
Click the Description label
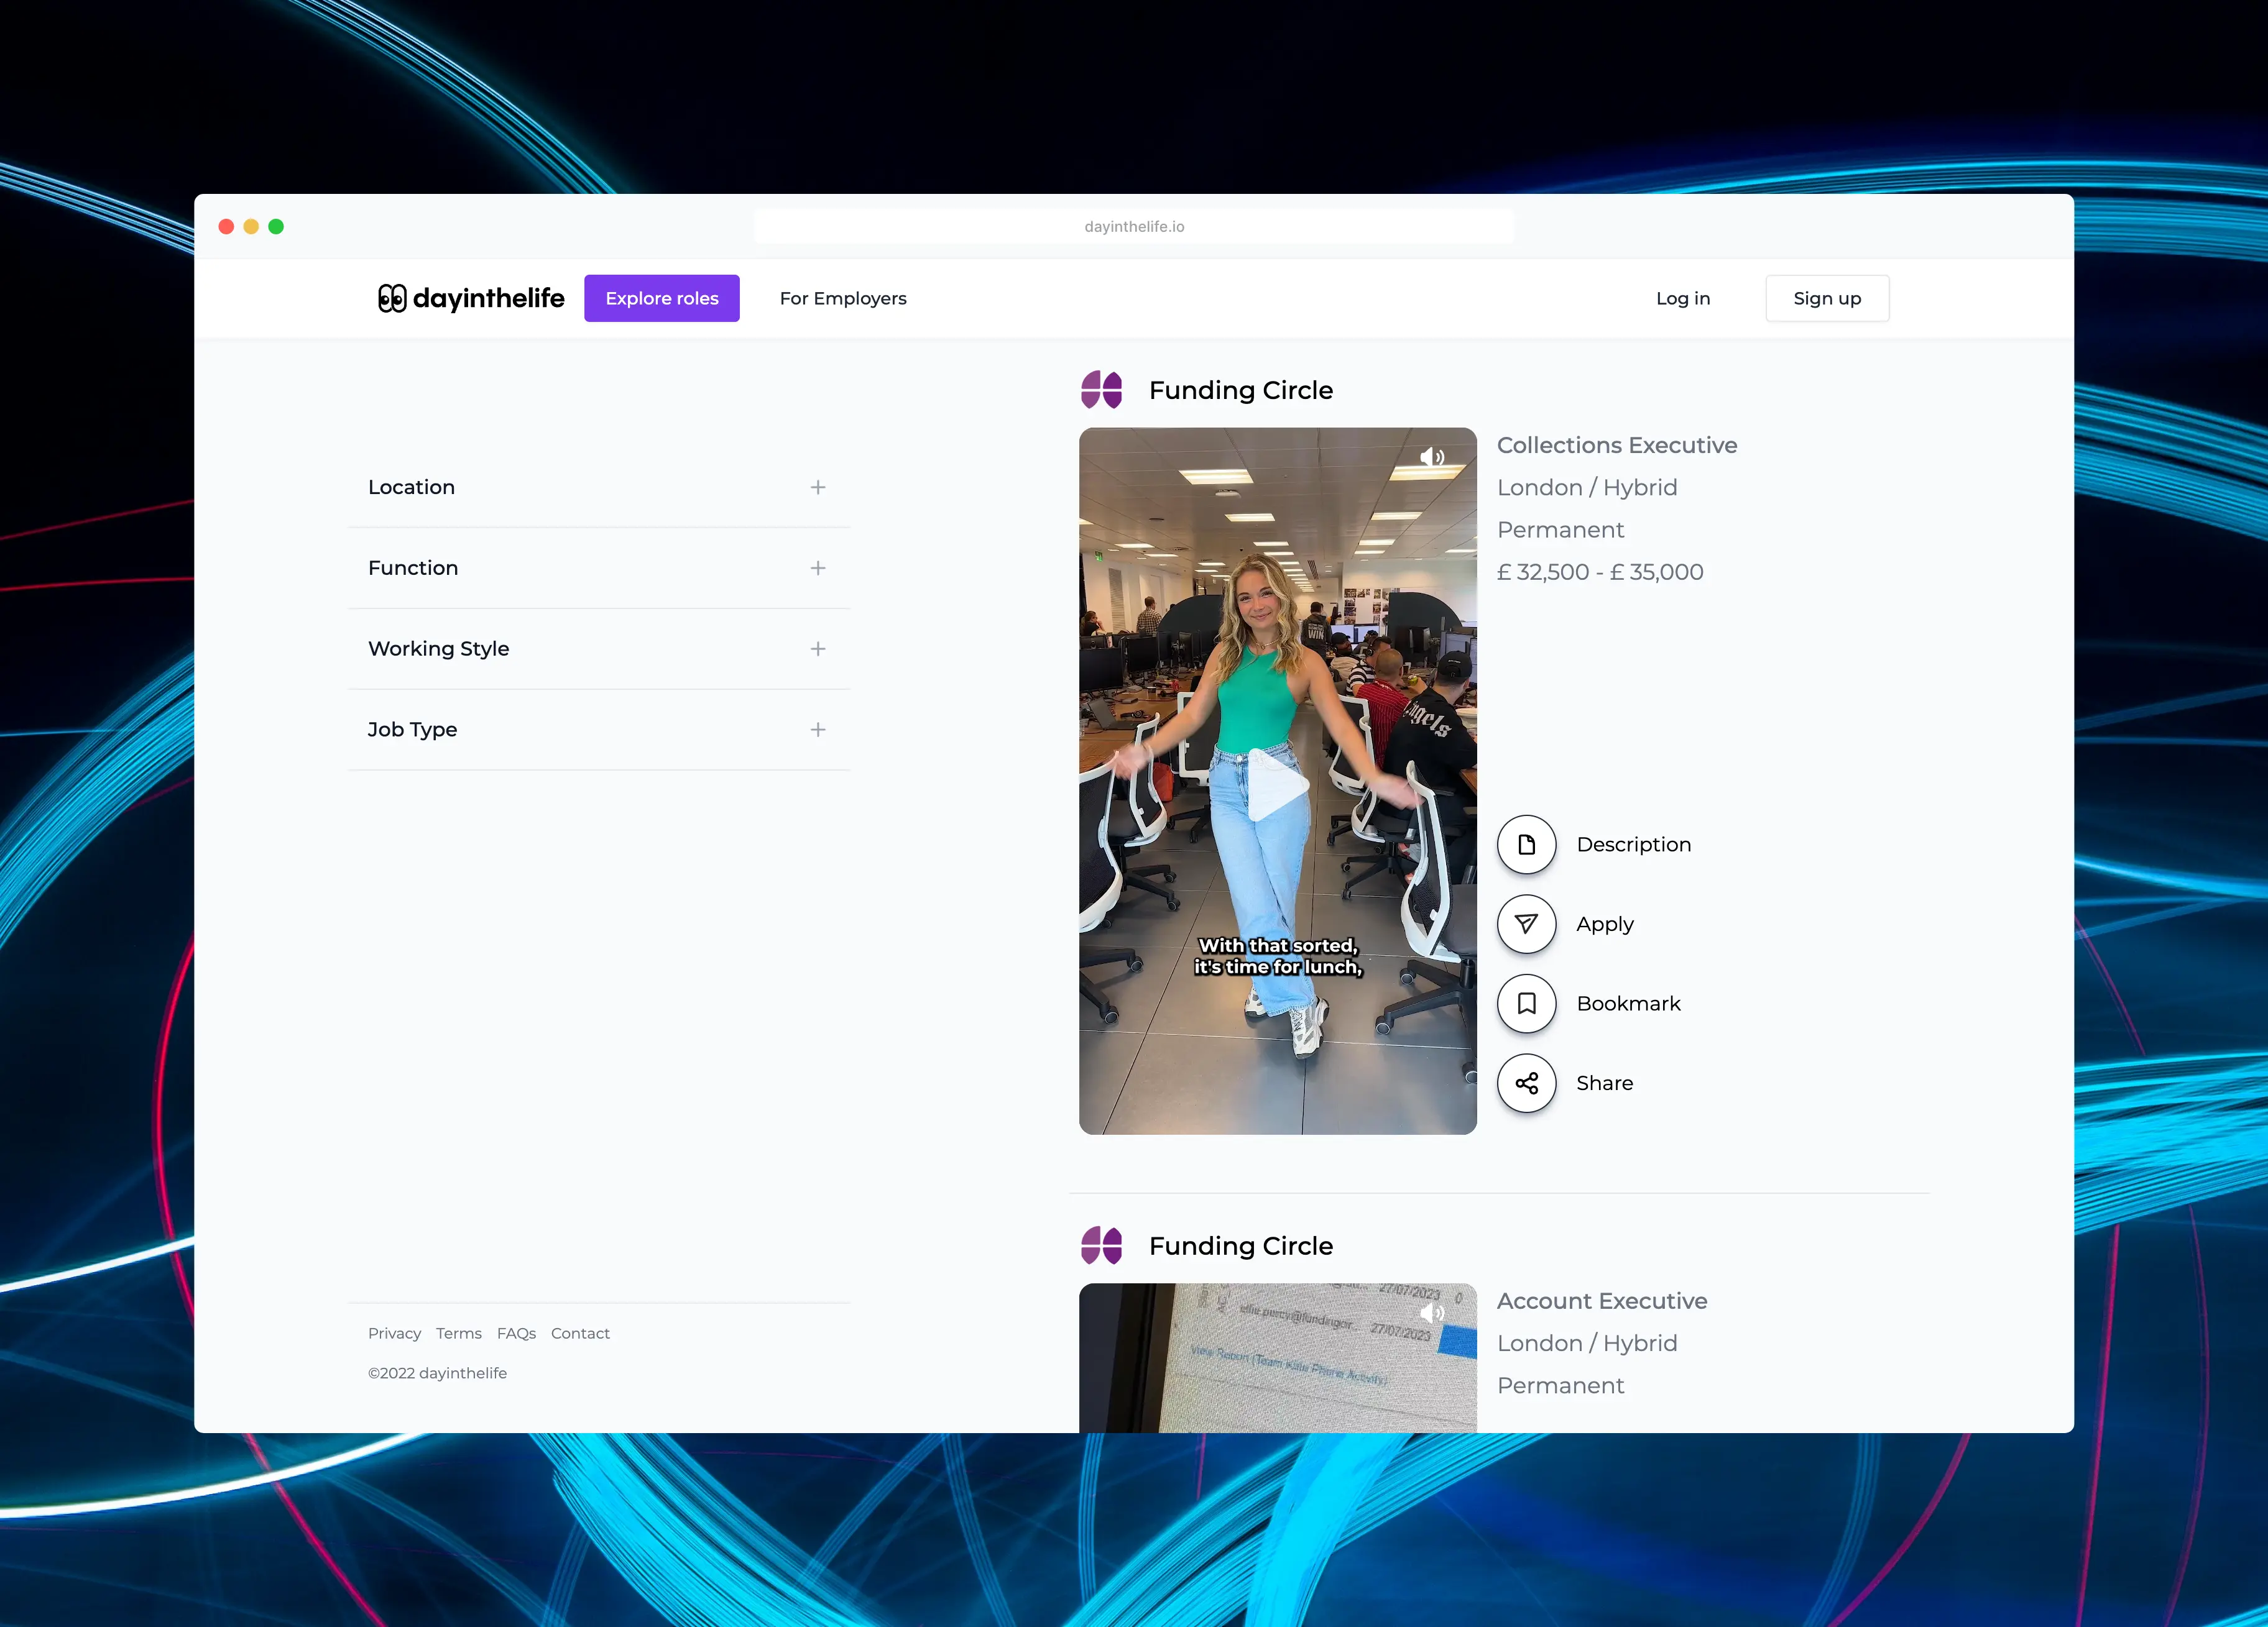tap(1634, 845)
